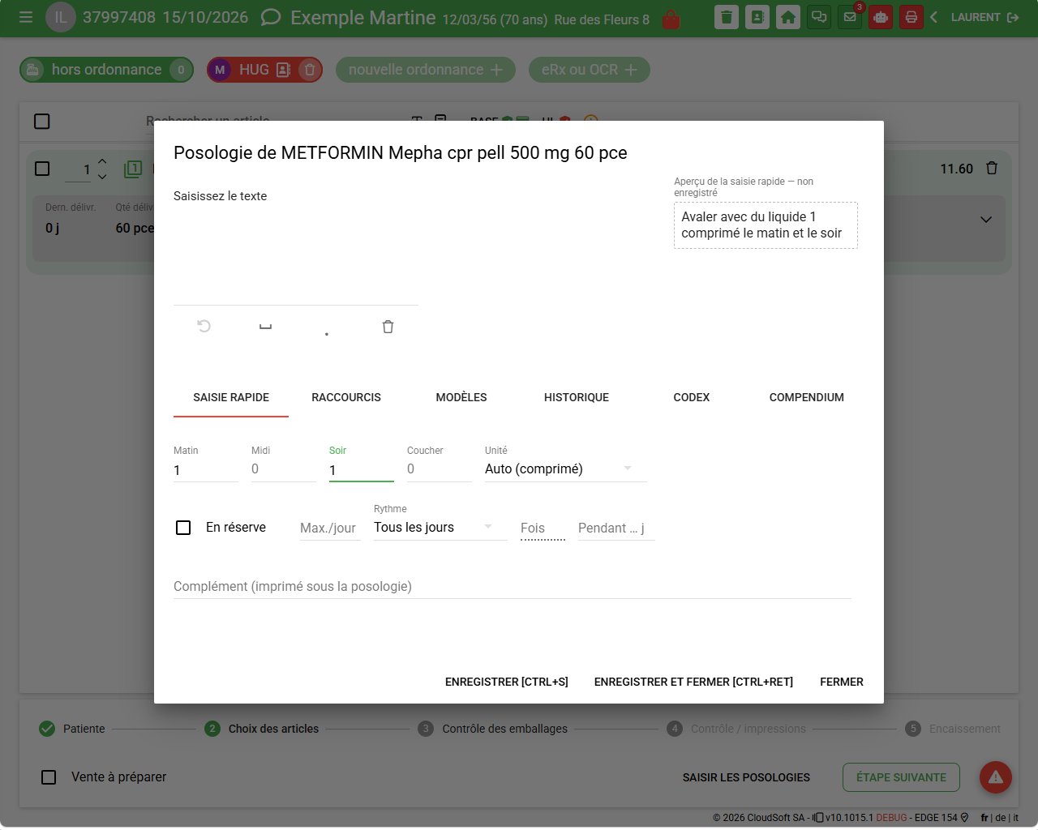Click the red warning alert round button
Screen dimensions: 1038x830
coord(996,777)
